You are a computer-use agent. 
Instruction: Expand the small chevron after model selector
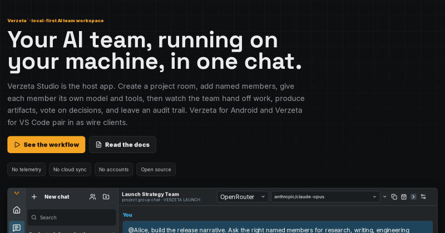coord(385,197)
